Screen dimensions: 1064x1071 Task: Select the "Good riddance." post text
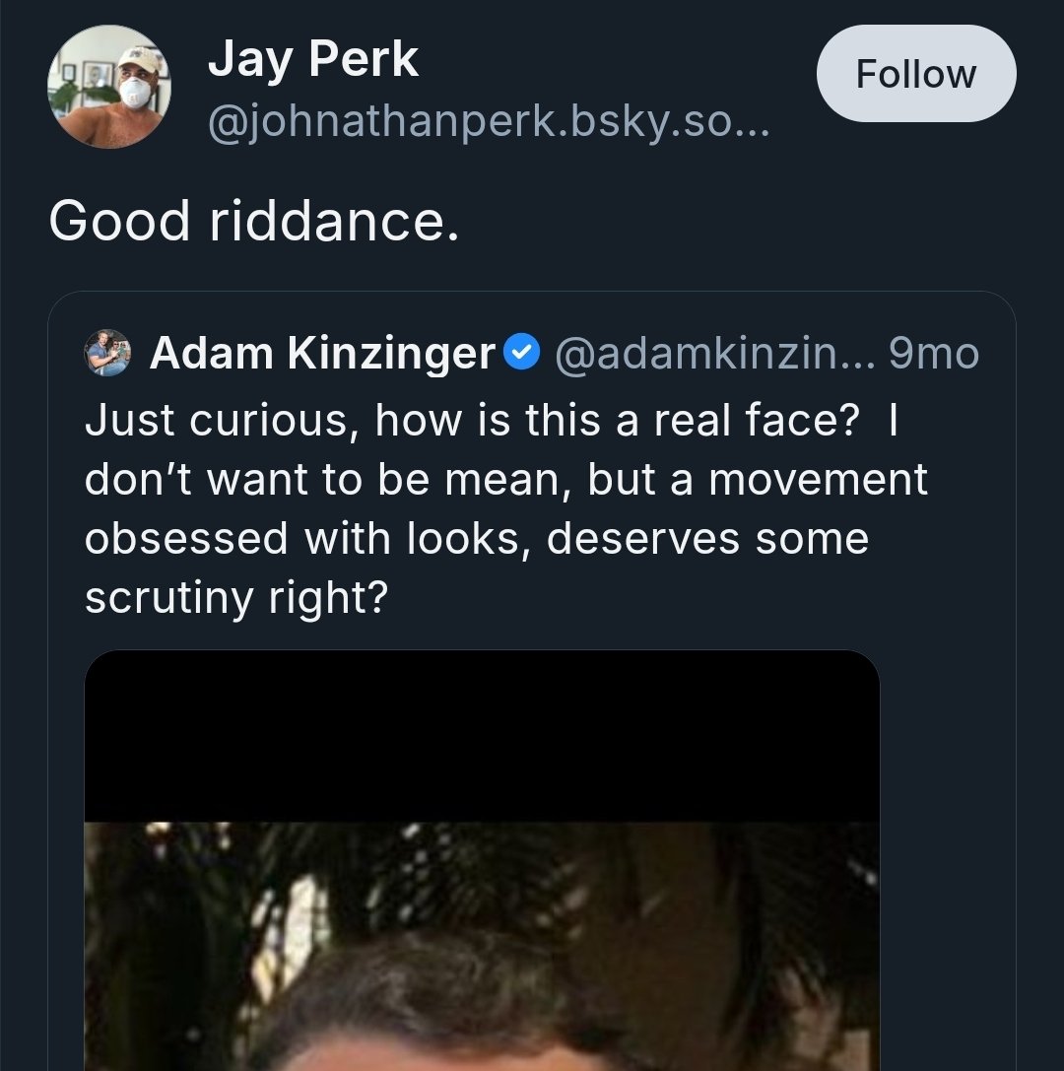pos(254,220)
